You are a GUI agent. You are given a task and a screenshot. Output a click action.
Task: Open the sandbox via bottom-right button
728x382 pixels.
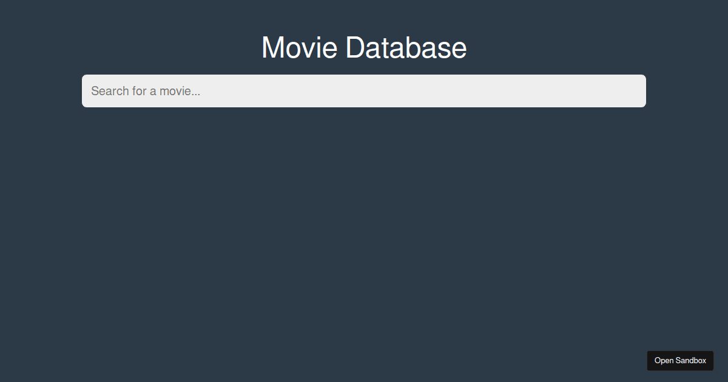point(680,360)
